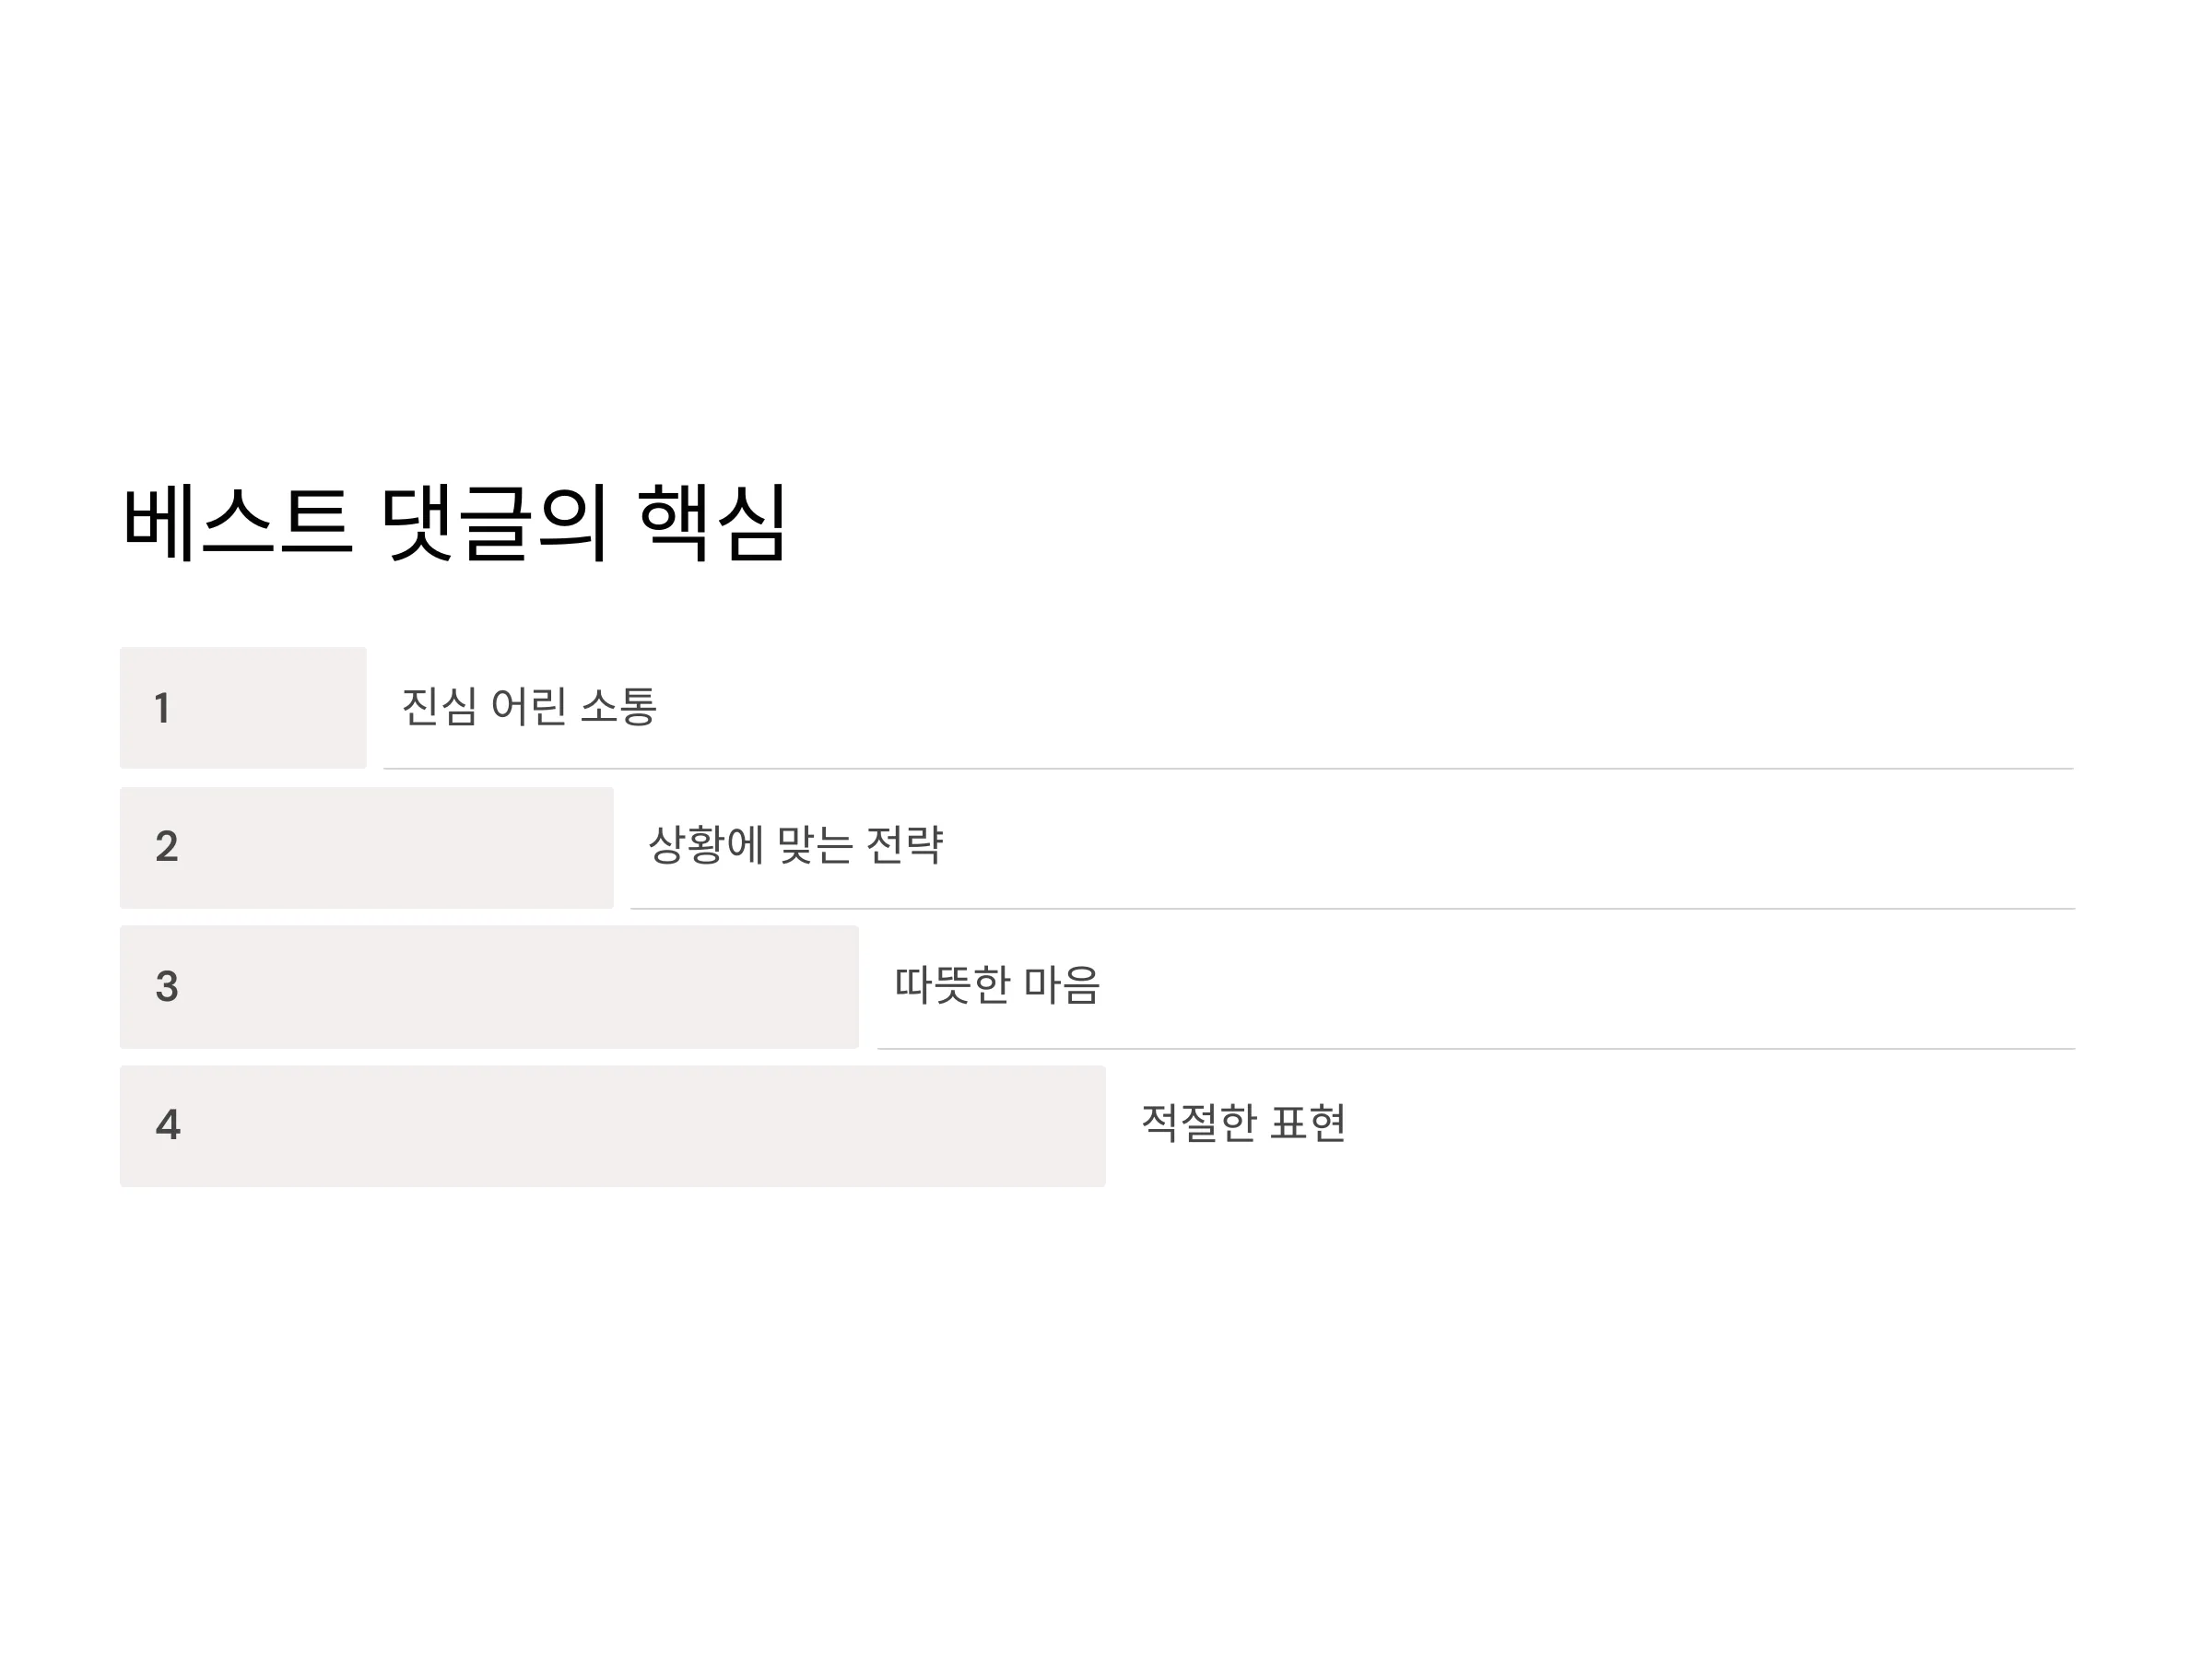Click the digit 1 in the first bar
The height and width of the screenshot is (1659, 2212).
pyautogui.click(x=162, y=708)
